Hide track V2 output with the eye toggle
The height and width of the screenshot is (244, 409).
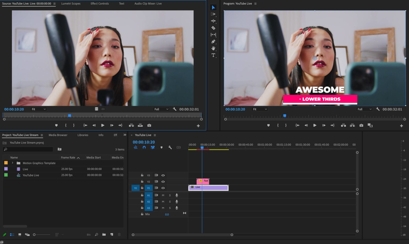(x=163, y=182)
